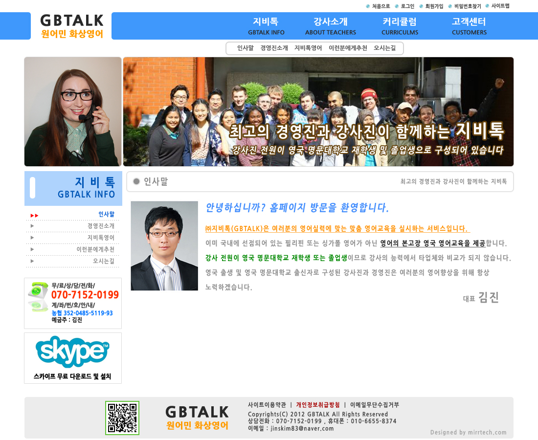Click the 회원가입 sign-up link
The image size is (538, 440).
(434, 6)
